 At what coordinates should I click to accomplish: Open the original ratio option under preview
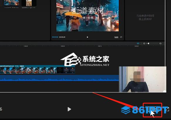click(116, 37)
